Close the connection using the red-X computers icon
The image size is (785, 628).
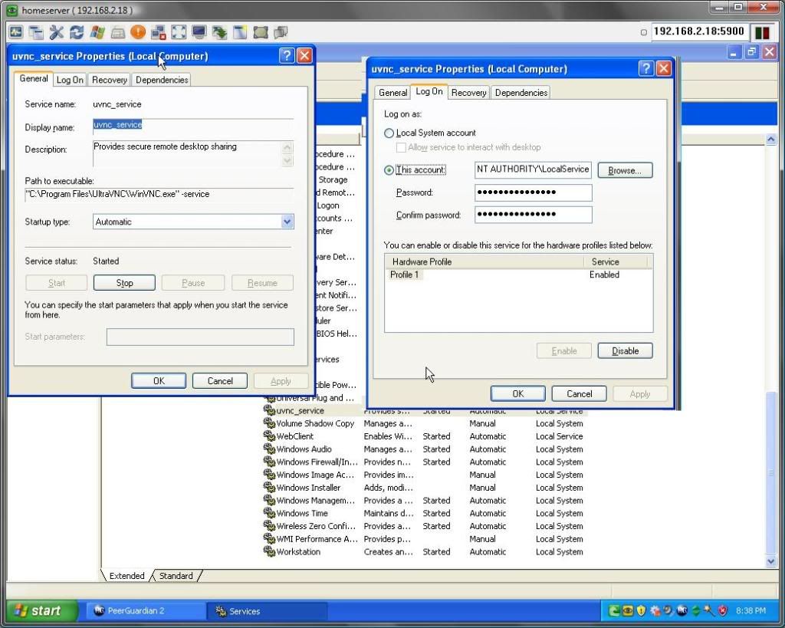158,32
